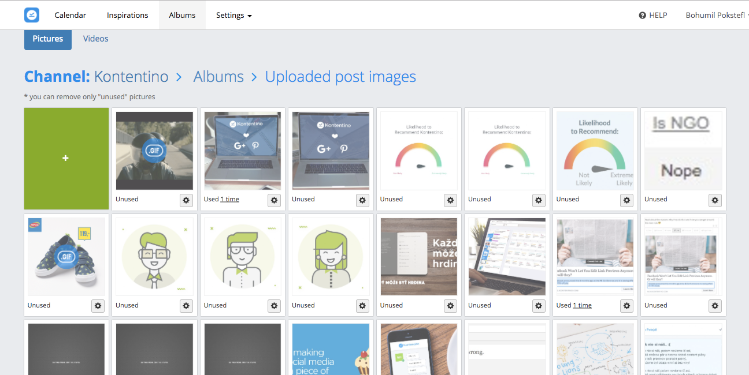Image resolution: width=749 pixels, height=375 pixels.
Task: Click Uploaded post images breadcrumb
Action: click(340, 77)
